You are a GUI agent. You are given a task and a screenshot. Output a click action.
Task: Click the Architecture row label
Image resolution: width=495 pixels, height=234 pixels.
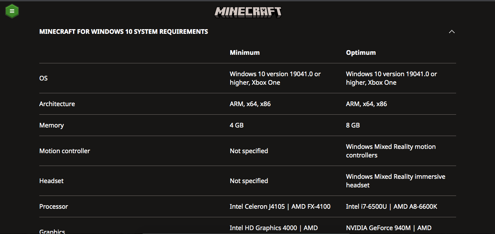point(57,104)
